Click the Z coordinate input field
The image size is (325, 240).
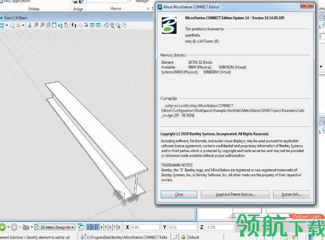tap(220, 227)
